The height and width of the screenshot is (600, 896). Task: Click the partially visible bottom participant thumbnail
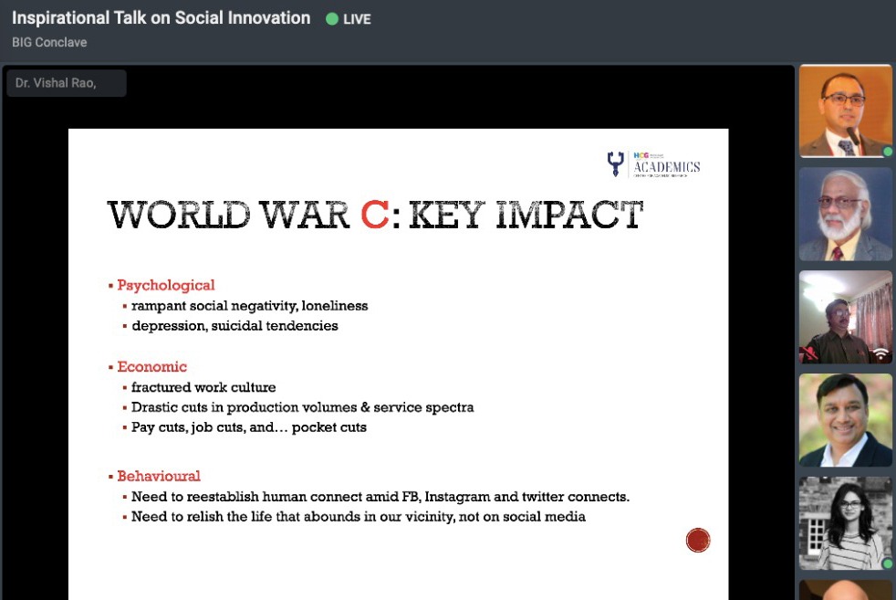[845, 590]
